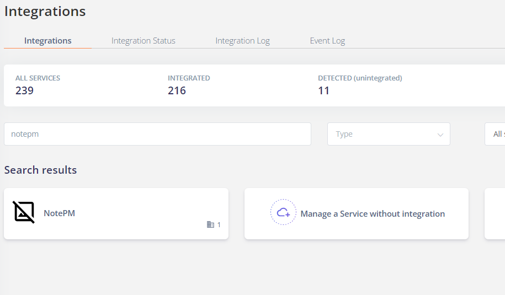
Task: Click into the notepm search field
Action: point(157,134)
